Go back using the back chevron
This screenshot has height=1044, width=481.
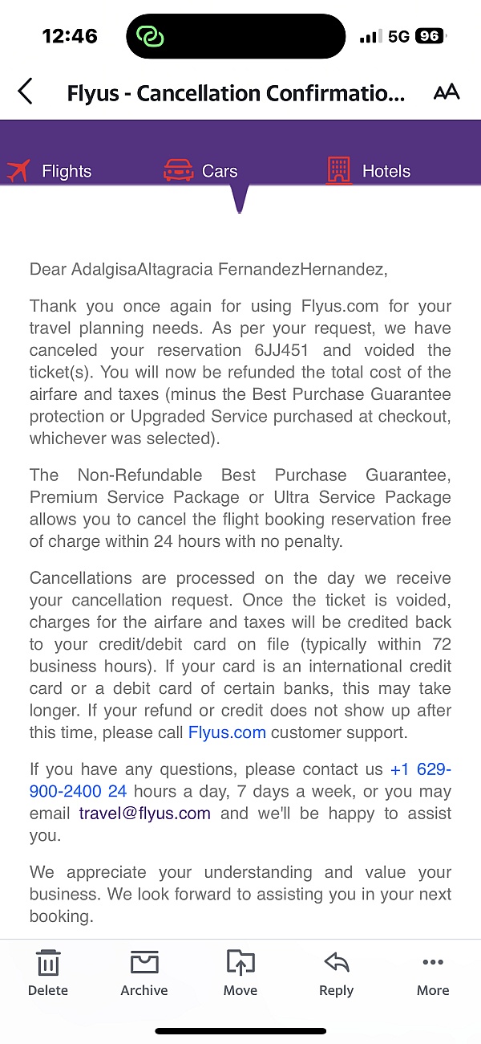click(x=25, y=92)
